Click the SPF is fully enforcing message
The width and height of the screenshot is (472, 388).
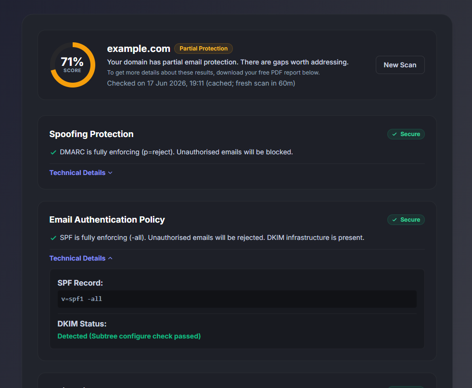[212, 238]
